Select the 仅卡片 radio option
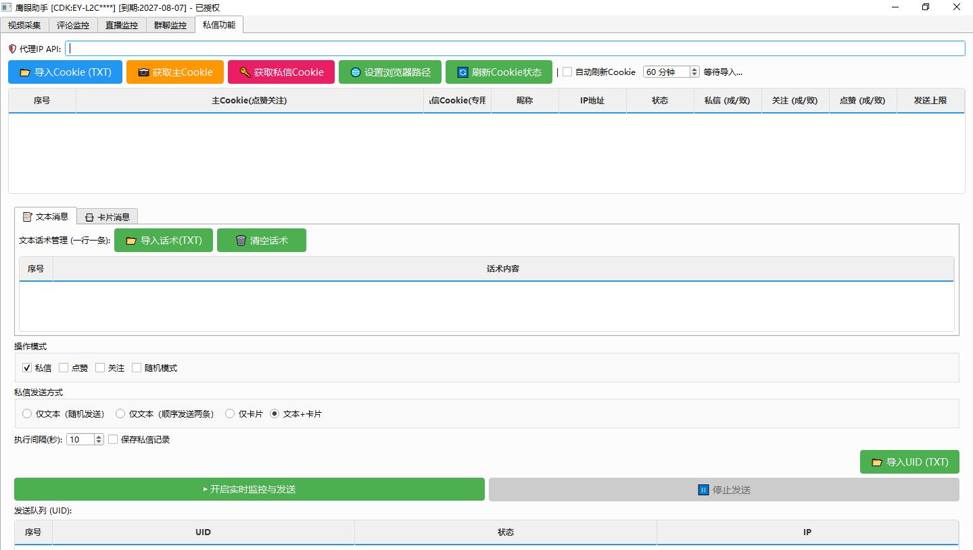The image size is (973, 550). click(230, 414)
